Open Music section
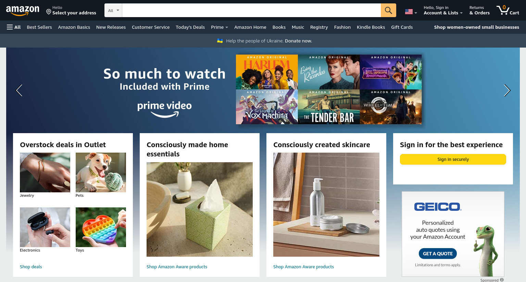This screenshot has width=526, height=282. (298, 27)
